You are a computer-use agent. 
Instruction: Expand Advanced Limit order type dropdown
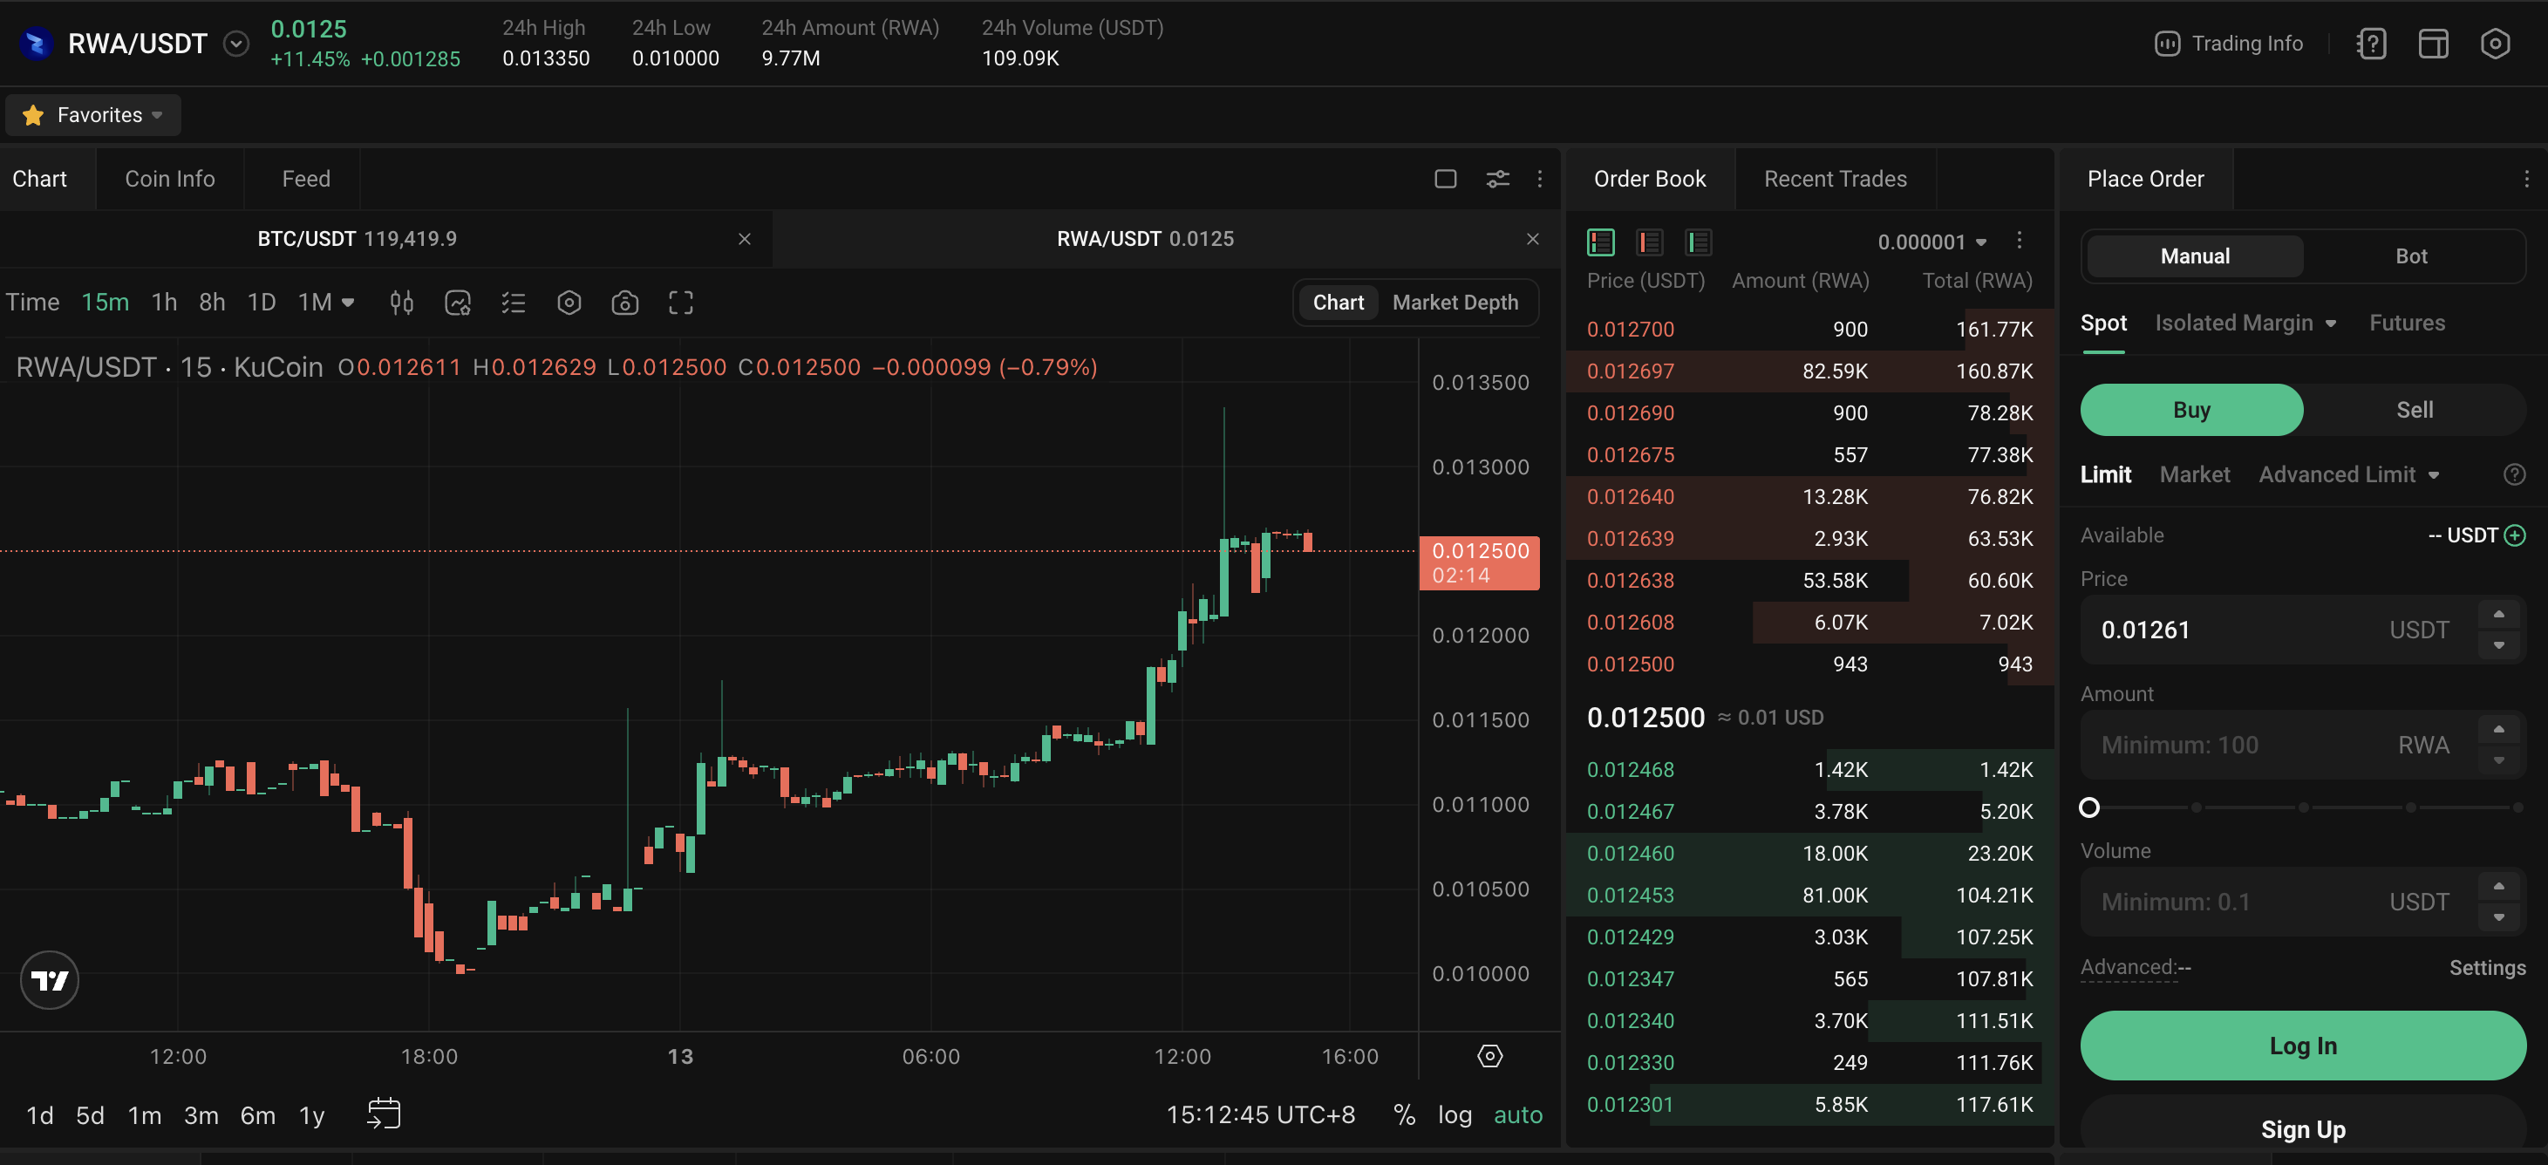coord(2348,474)
